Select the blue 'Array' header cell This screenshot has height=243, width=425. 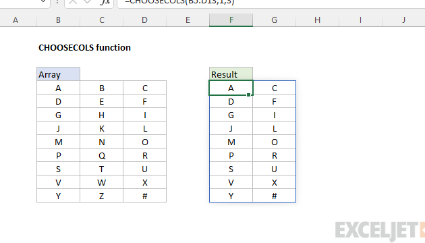[58, 74]
